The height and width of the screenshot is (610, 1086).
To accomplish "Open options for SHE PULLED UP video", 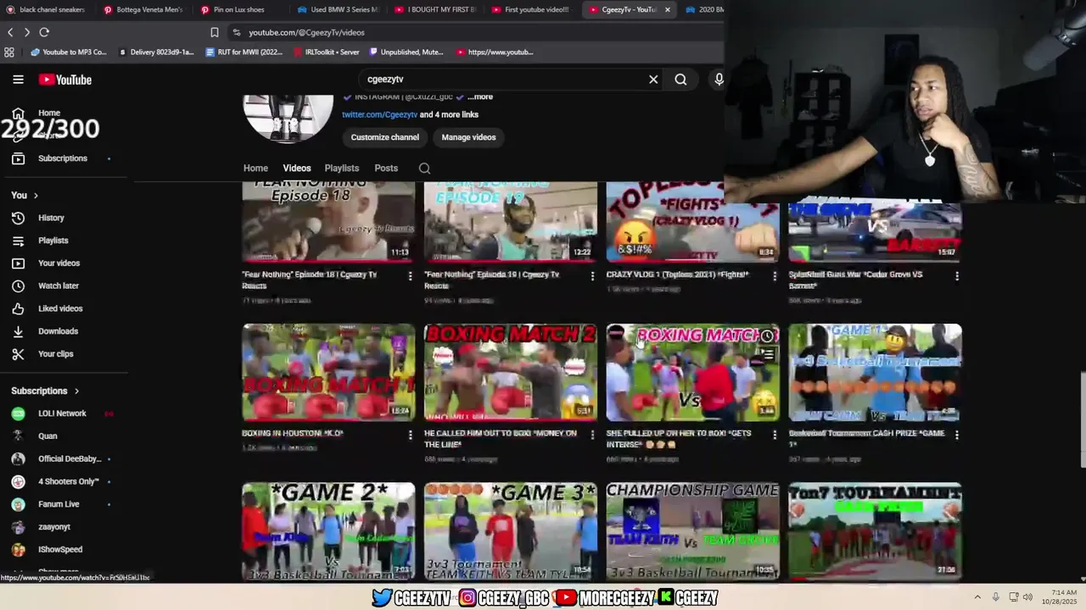I will tap(774, 435).
